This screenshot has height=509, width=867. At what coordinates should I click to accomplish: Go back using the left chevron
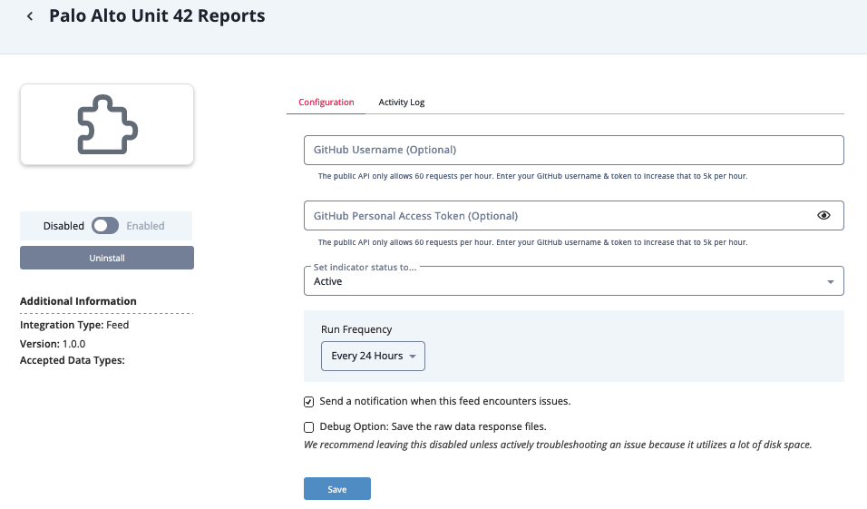30,16
